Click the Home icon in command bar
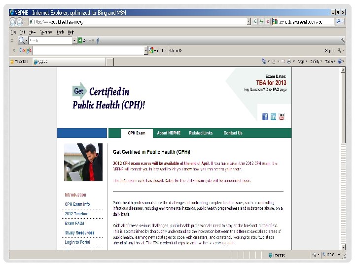This screenshot has height=266, width=355. [x=264, y=61]
